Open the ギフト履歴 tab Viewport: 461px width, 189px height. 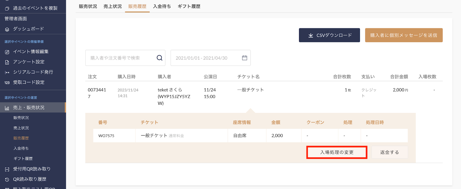tap(189, 6)
